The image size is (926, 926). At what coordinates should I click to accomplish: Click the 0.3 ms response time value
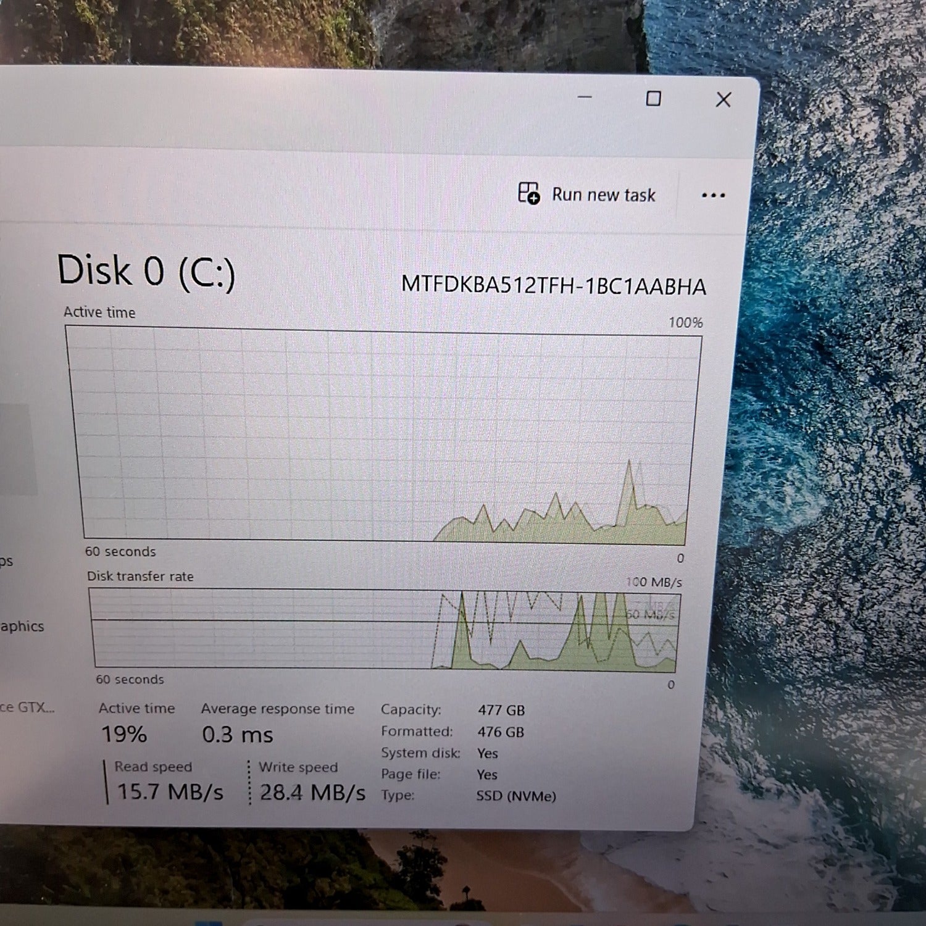237,735
